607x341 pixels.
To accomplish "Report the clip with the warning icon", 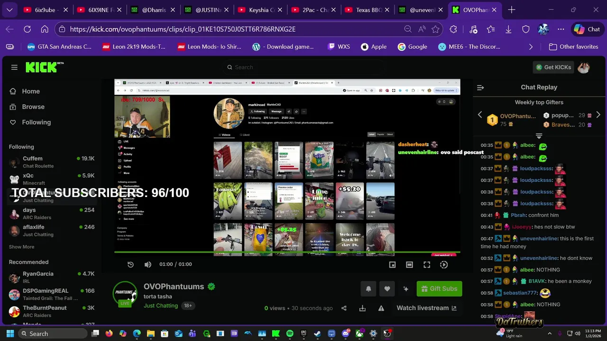I will coord(381,308).
